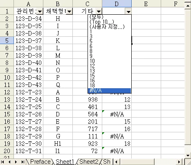Click the cell with value 72
The image size is (191, 165).
[x=87, y=151]
